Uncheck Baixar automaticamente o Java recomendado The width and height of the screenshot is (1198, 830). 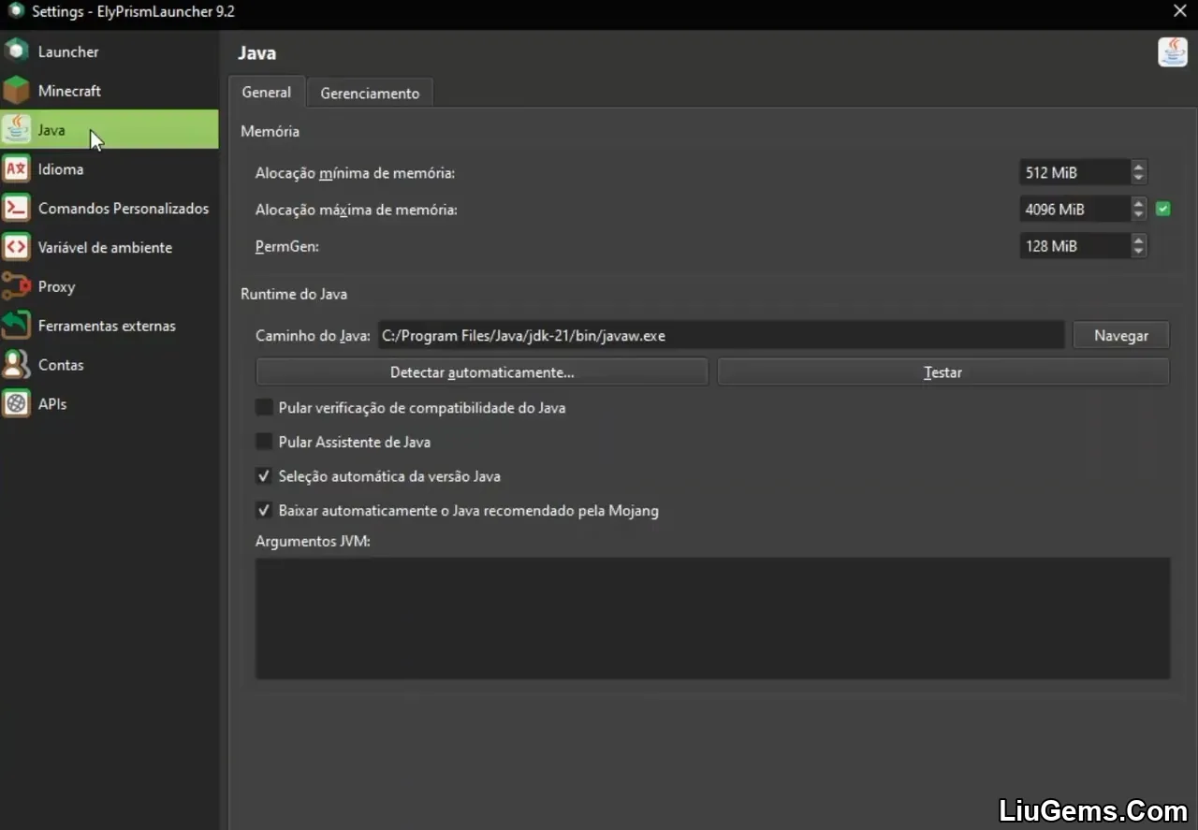tap(264, 511)
